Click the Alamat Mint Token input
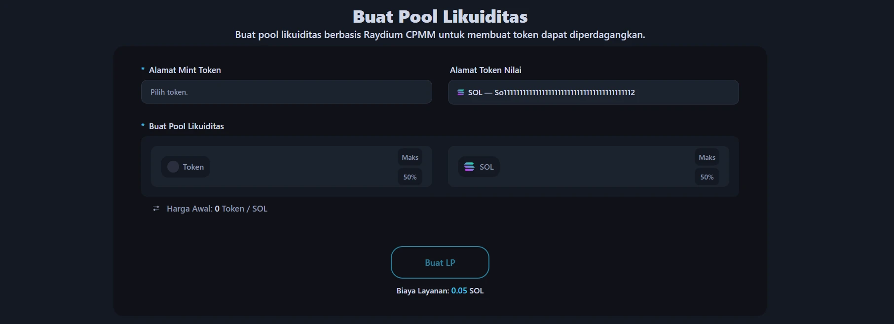Viewport: 894px width, 324px height. [x=286, y=92]
